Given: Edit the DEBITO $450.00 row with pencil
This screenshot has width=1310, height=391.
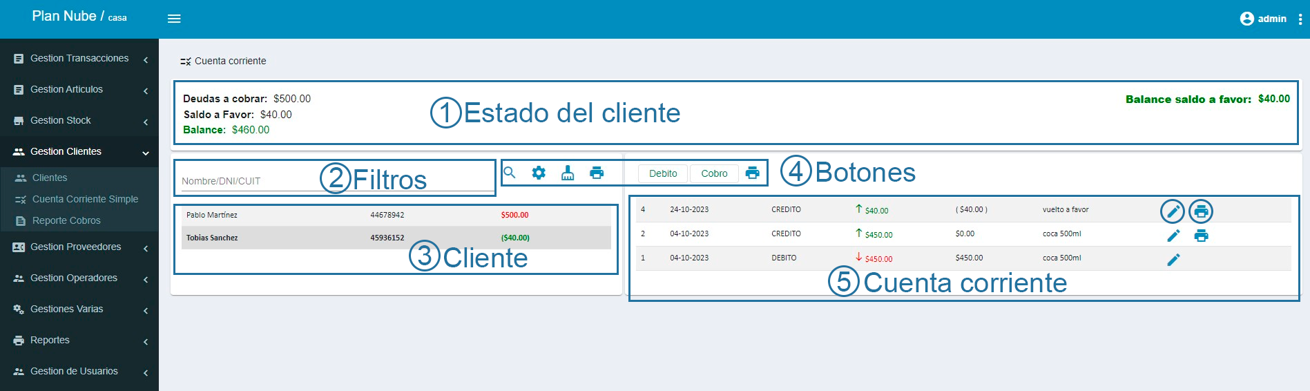Looking at the screenshot, I should point(1173,260).
